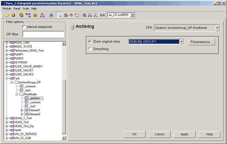Click the hierarchy network diagram icon
Image resolution: width=227 pixels, height=144 pixels.
(x=42, y=15)
